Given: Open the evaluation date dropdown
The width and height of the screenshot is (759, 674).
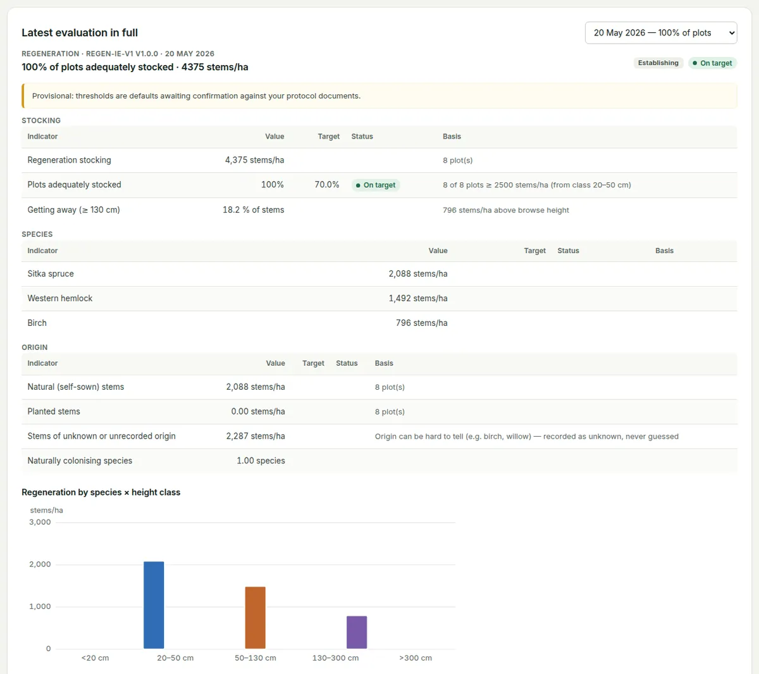Looking at the screenshot, I should pos(661,33).
